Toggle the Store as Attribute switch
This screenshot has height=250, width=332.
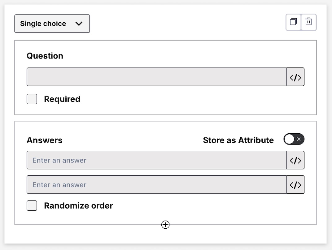[x=294, y=139]
